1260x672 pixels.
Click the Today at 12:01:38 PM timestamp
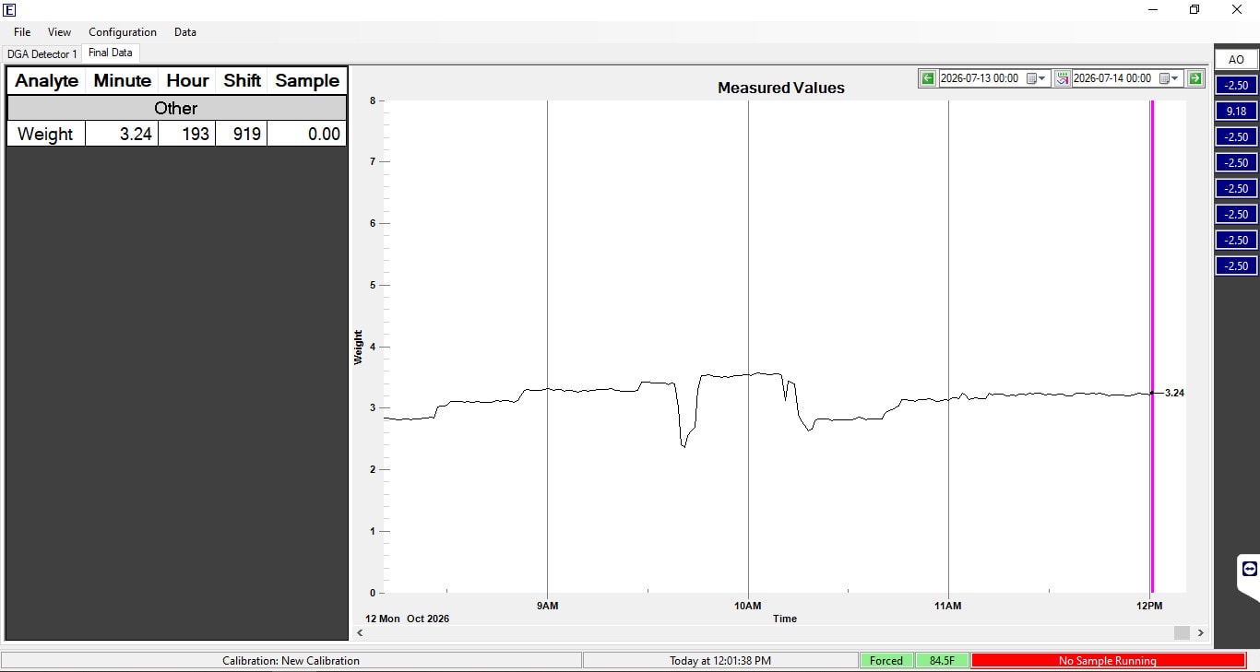click(x=720, y=660)
